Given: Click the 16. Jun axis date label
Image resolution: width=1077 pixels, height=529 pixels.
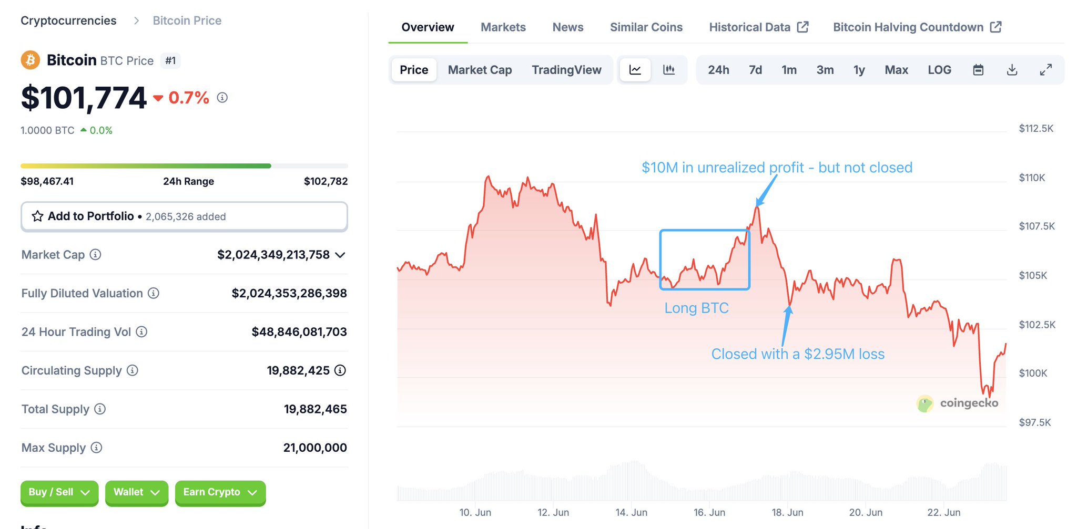Looking at the screenshot, I should click(709, 512).
